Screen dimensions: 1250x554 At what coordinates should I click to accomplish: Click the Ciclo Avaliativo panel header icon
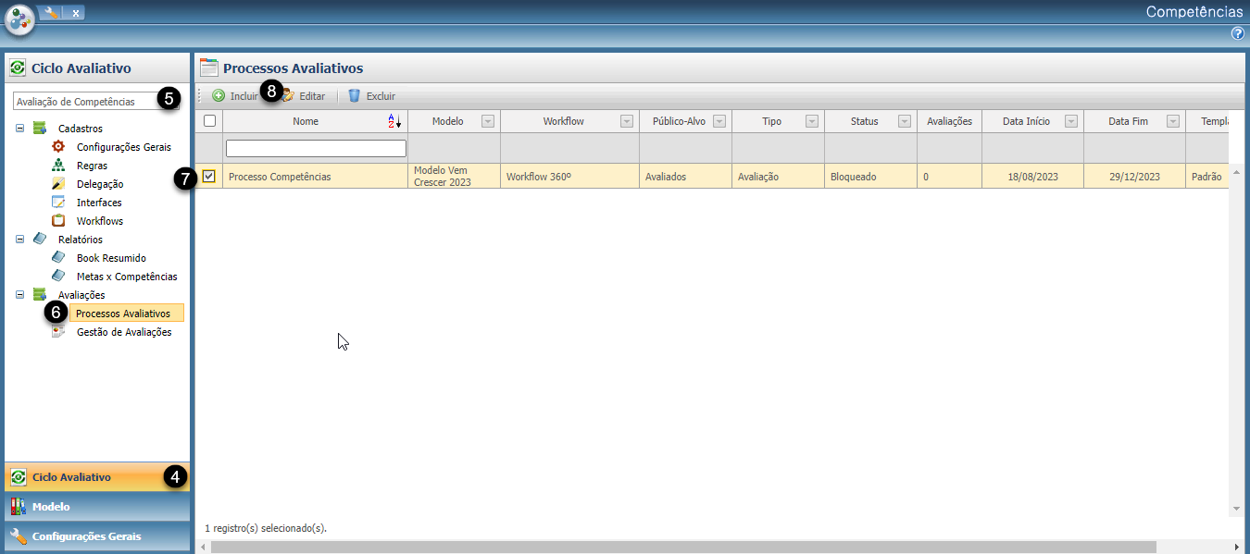point(18,68)
